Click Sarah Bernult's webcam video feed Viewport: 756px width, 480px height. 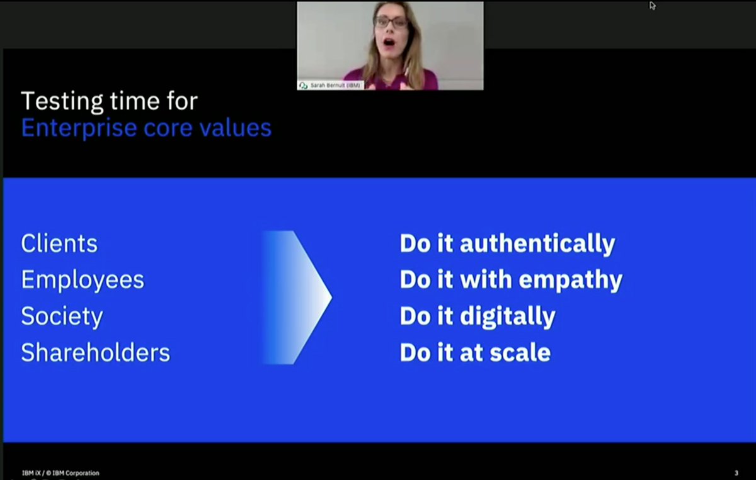pyautogui.click(x=389, y=44)
